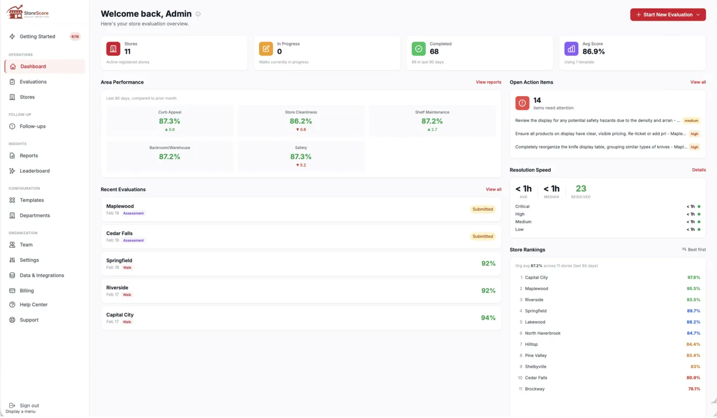
Task: Click View all for Recent Evaluations
Action: pyautogui.click(x=493, y=189)
